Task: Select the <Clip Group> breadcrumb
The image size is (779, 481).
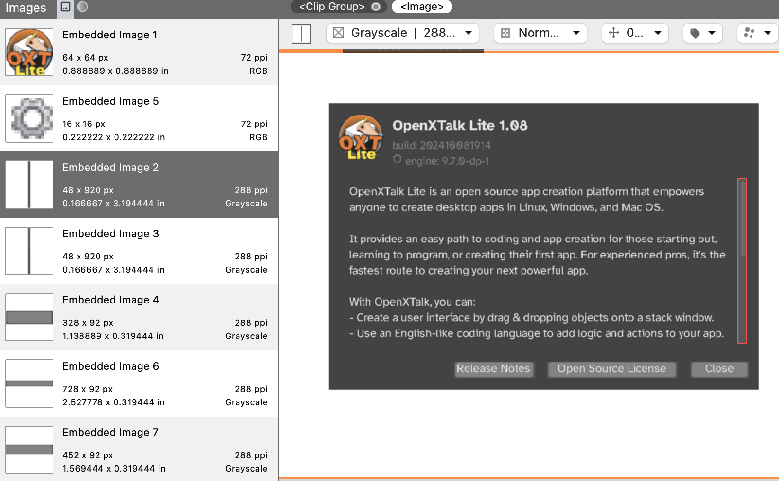Action: click(339, 7)
